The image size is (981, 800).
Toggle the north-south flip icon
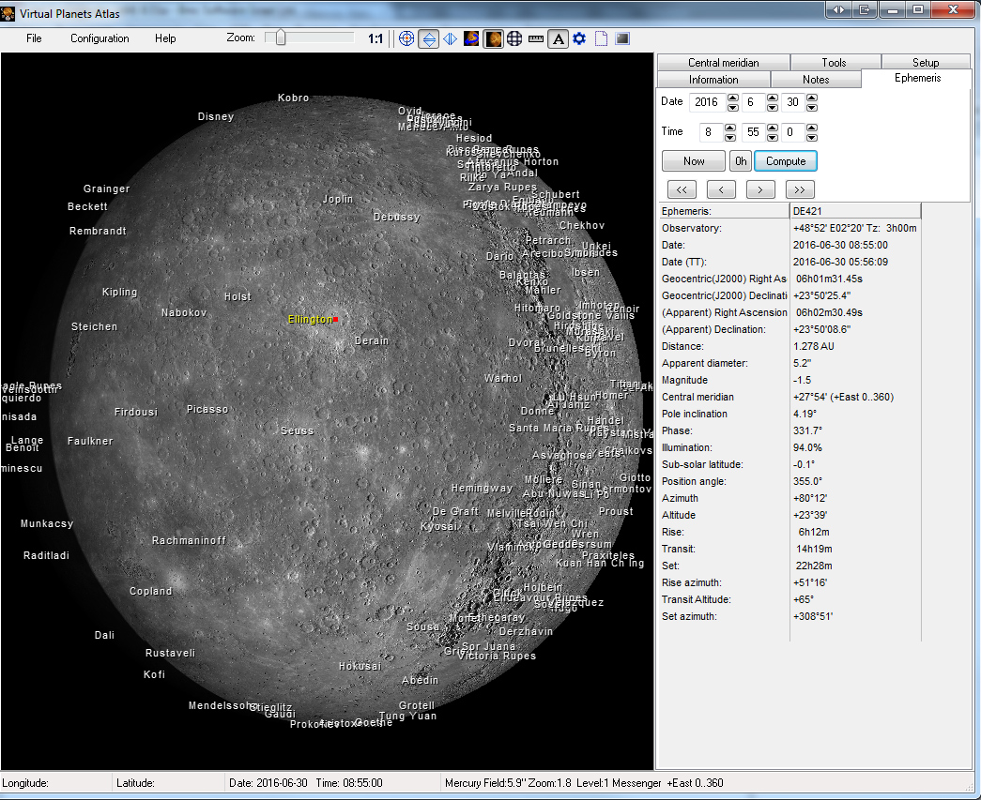pos(429,38)
